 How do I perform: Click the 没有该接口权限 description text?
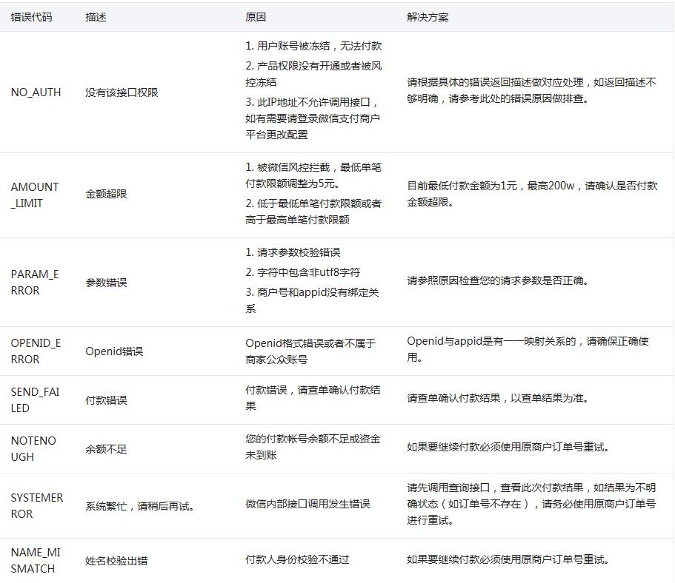(x=122, y=92)
